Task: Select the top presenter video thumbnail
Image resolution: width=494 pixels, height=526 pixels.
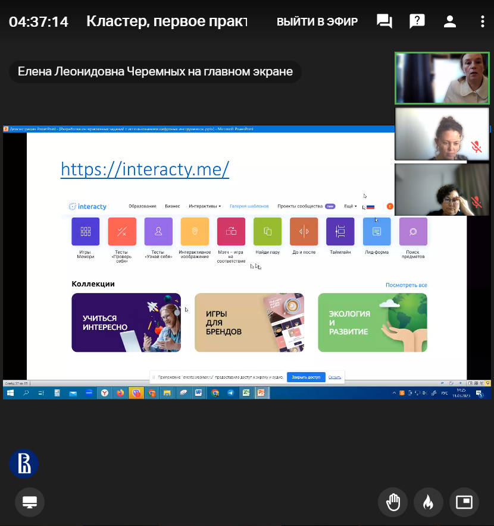Action: [x=442, y=78]
